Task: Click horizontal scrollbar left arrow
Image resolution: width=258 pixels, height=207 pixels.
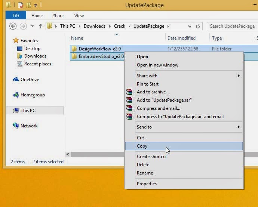Action: tap(68, 154)
